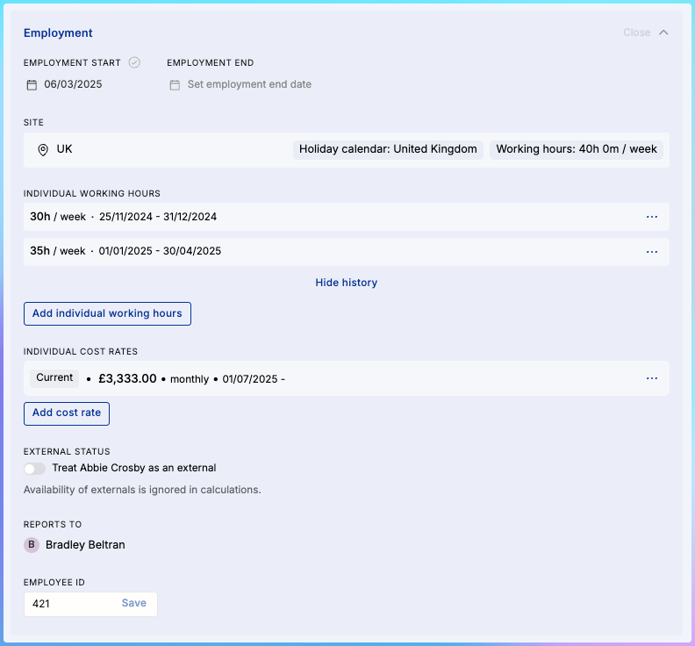Collapse the Employment section using the chevron

click(663, 32)
